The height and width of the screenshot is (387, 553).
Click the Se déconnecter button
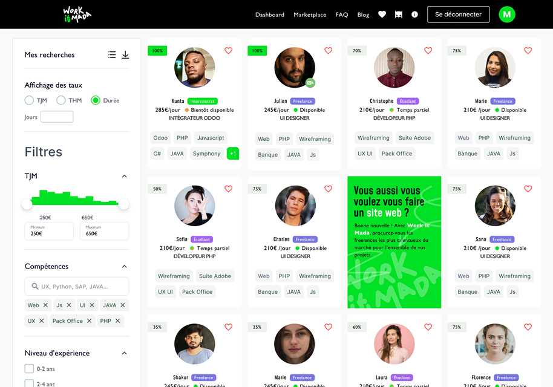point(458,15)
